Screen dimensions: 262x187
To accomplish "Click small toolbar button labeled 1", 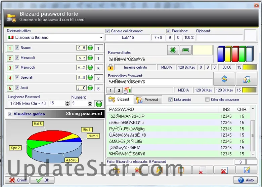I will [111, 90].
